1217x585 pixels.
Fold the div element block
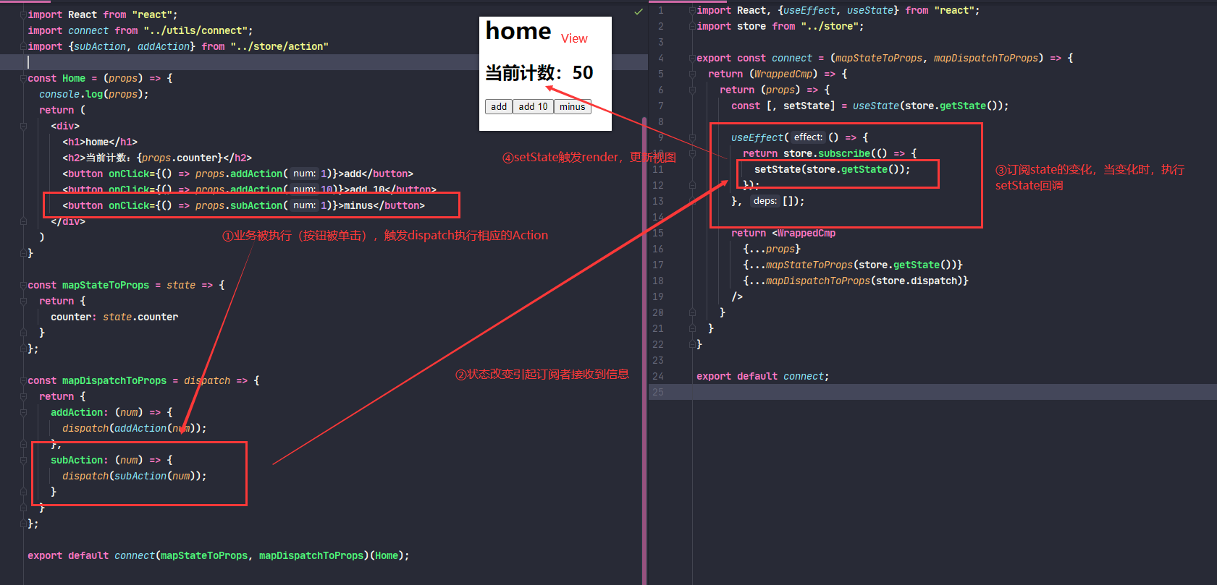23,126
